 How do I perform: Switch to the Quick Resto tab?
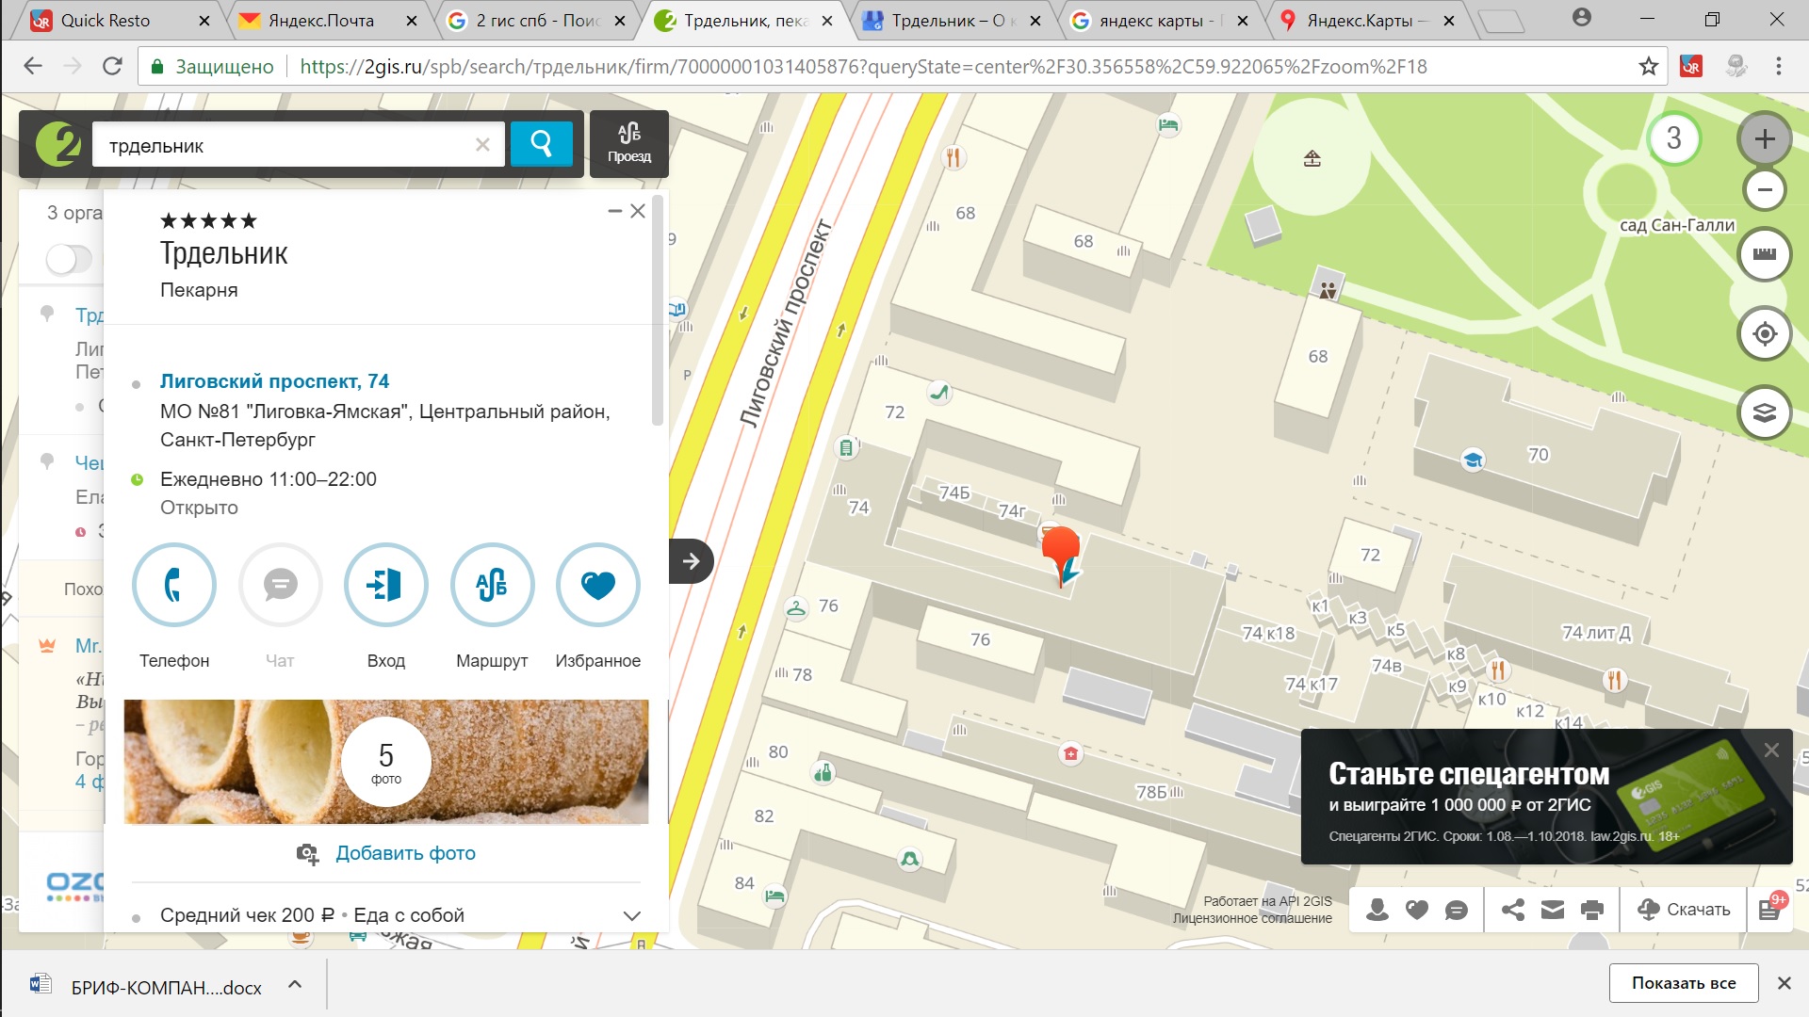(x=119, y=20)
